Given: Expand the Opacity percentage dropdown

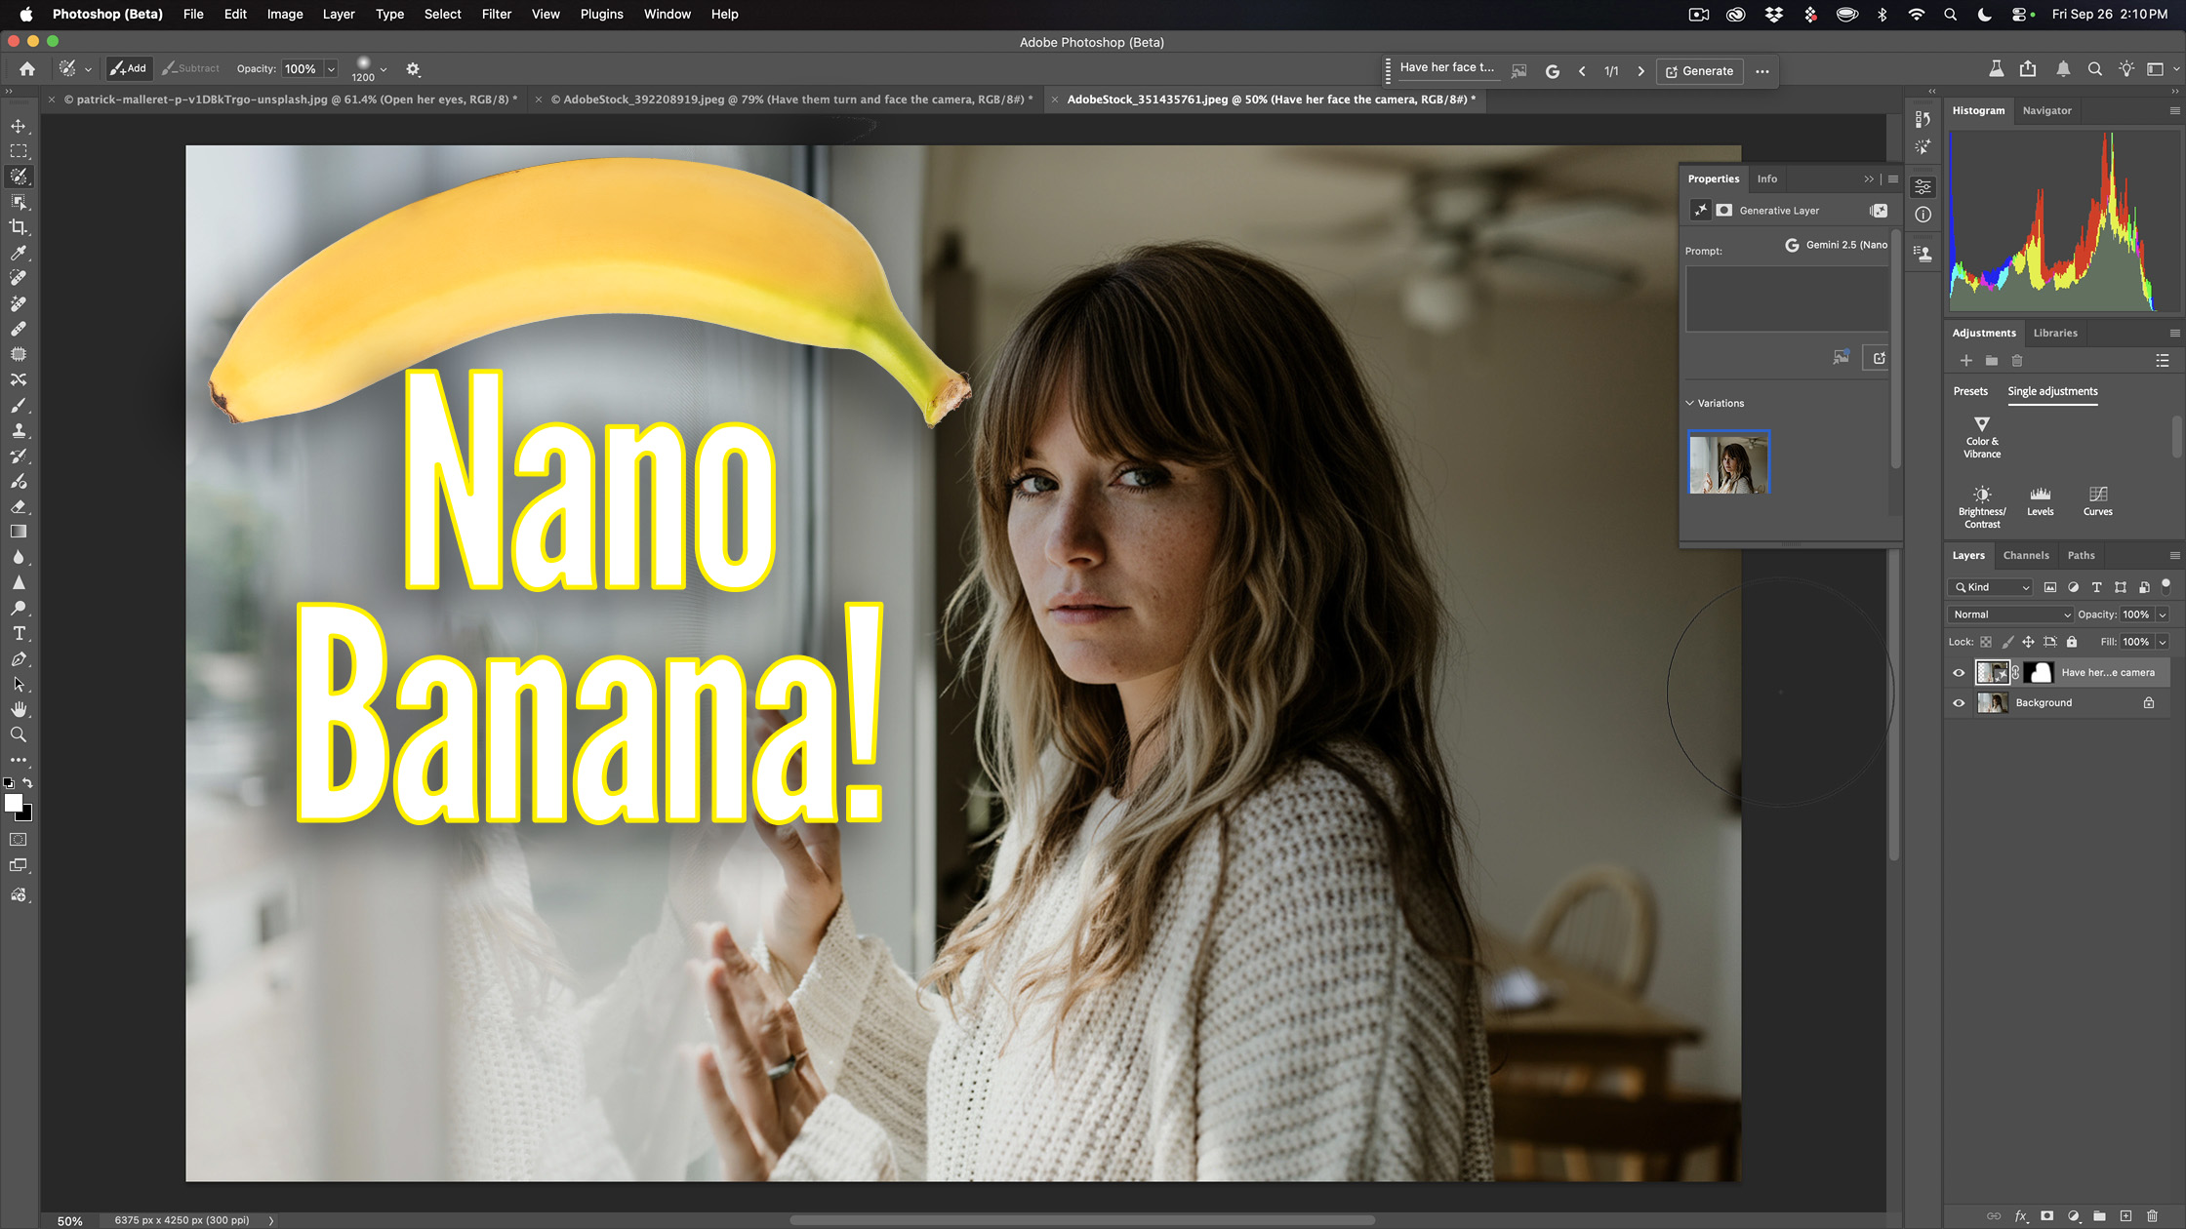Looking at the screenshot, I should tap(2165, 614).
